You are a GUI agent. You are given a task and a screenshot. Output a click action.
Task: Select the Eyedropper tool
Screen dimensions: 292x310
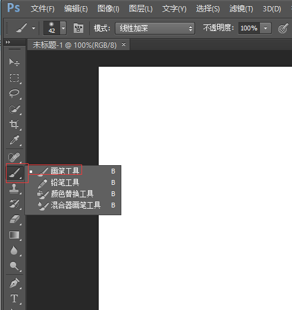14,140
